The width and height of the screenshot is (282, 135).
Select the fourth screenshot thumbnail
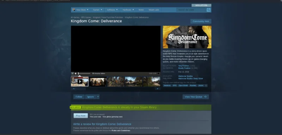tap(134, 82)
